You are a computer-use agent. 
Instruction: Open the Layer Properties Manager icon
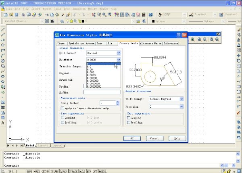point(62,21)
